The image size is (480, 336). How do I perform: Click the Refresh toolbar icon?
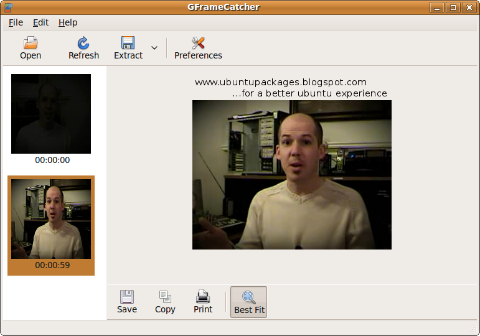(x=83, y=43)
